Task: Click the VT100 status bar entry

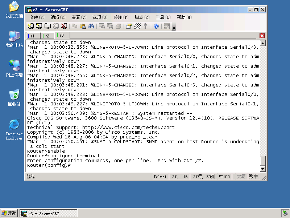Action: (x=224, y=177)
